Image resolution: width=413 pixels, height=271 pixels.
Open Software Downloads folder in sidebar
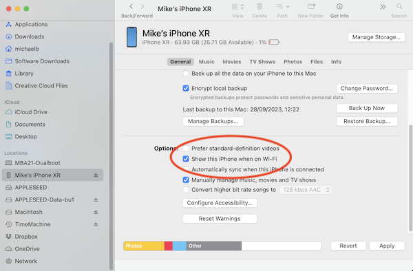tap(42, 61)
